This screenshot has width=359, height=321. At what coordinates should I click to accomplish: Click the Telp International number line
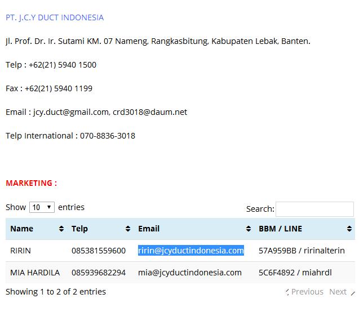70,136
